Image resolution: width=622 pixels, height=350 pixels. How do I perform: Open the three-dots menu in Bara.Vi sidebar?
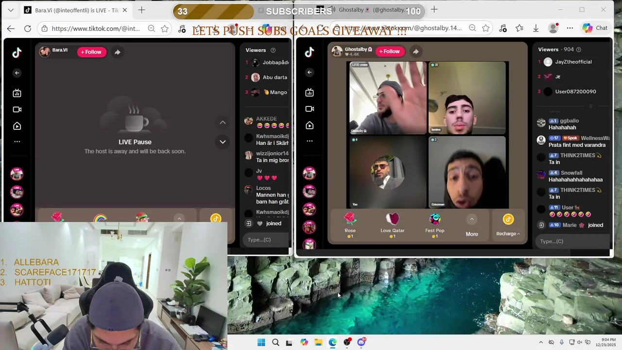(x=17, y=141)
